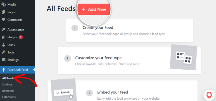
Task: Open the Facebook Feed menu
Action: coord(18,70)
